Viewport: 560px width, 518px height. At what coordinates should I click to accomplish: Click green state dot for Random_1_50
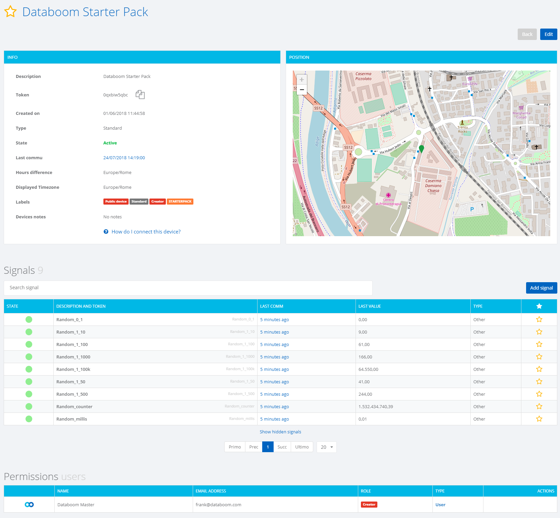[29, 382]
